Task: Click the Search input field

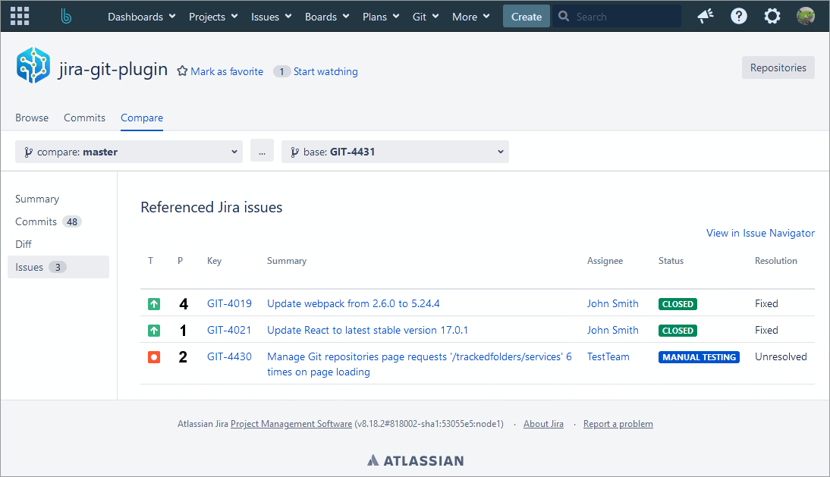Action: tap(622, 17)
